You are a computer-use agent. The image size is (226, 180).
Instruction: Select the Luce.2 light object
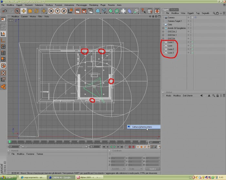click(171, 49)
